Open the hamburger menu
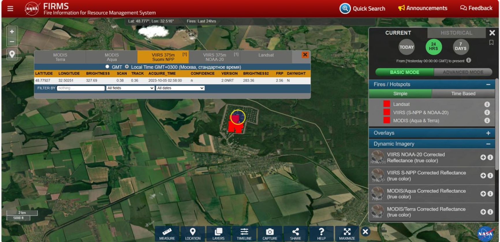Screen dimensions: 500x242 click(10, 9)
